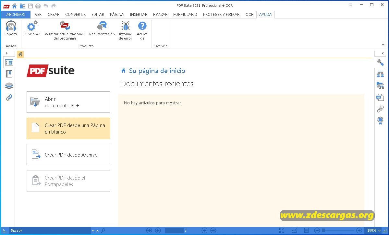Open the paperclip attachments panel on the right

point(380,109)
